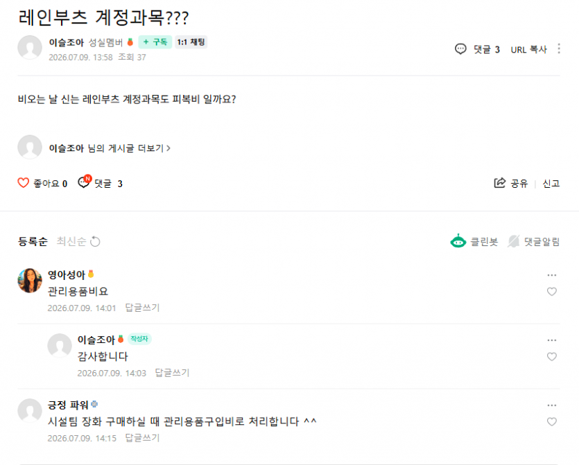Open the three-dot menu beside URL 복사
Screen dimensions: 579x465
tap(559, 49)
